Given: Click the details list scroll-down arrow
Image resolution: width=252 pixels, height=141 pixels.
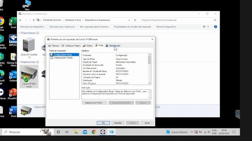Looking at the screenshot, I should tap(149, 83).
